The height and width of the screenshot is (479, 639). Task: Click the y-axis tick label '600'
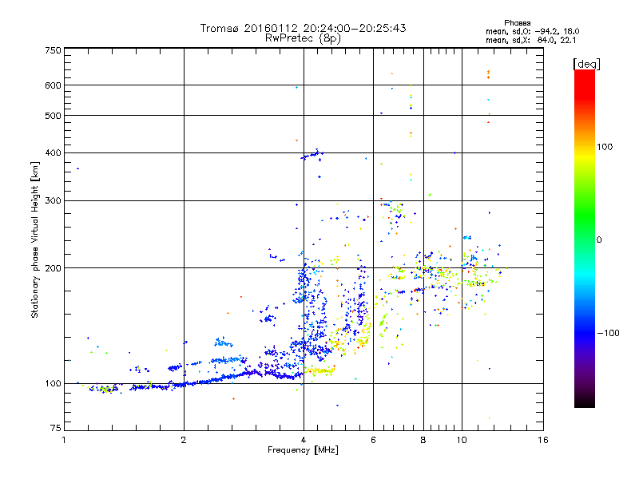coord(53,85)
